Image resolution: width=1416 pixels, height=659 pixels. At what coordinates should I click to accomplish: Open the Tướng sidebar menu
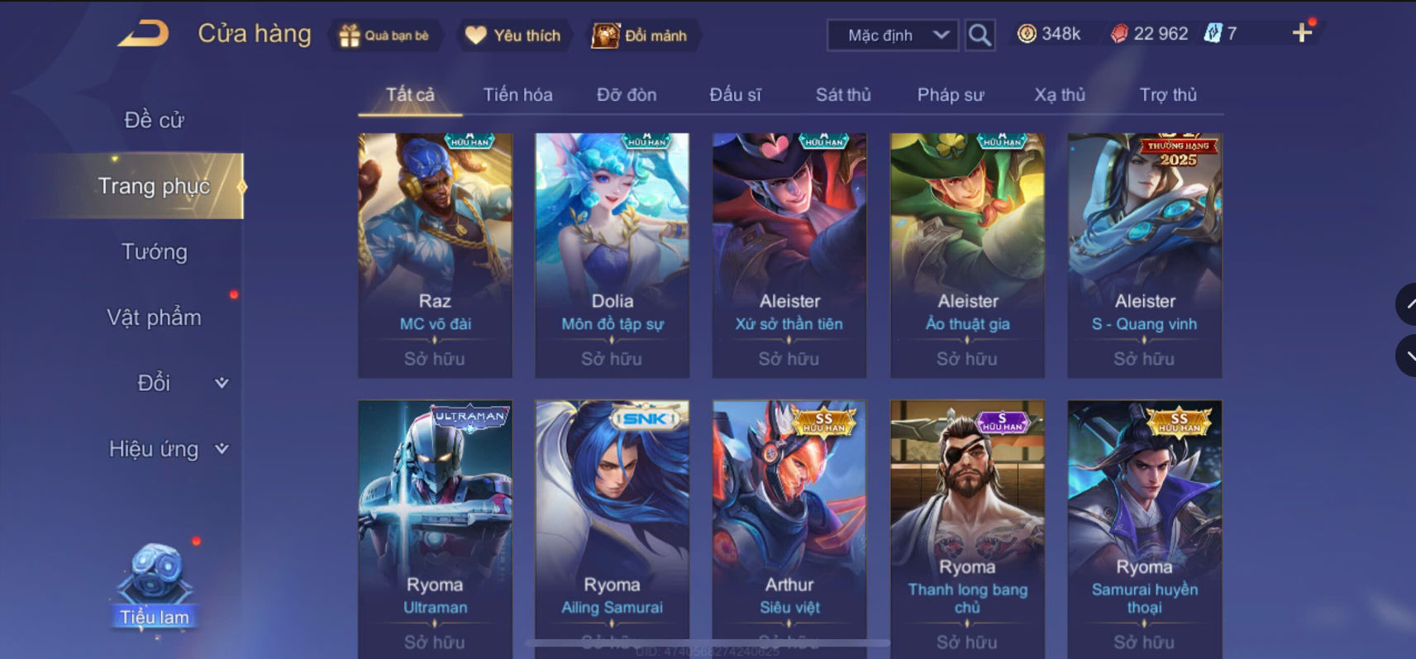[154, 251]
